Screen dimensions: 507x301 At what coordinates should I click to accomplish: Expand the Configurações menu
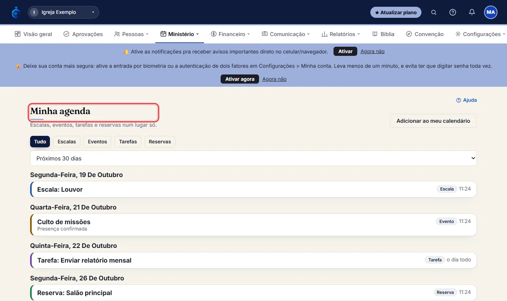(x=480, y=34)
